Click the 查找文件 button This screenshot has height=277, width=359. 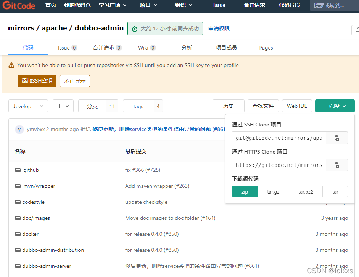(263, 106)
